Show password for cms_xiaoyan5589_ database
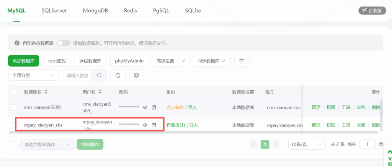Viewport: 392px width, 167px height. point(145,107)
